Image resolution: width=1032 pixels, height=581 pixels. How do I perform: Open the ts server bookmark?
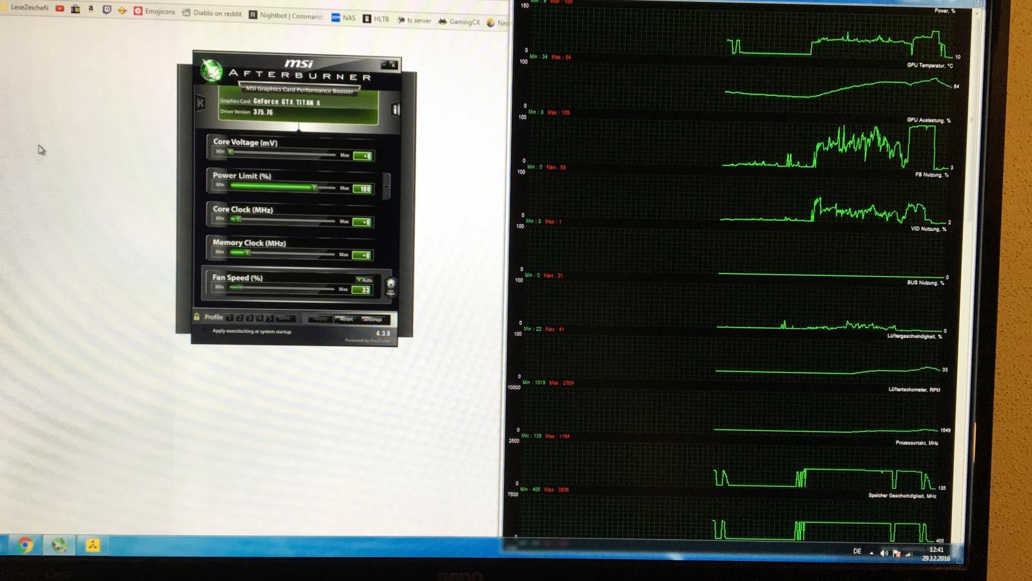(414, 21)
